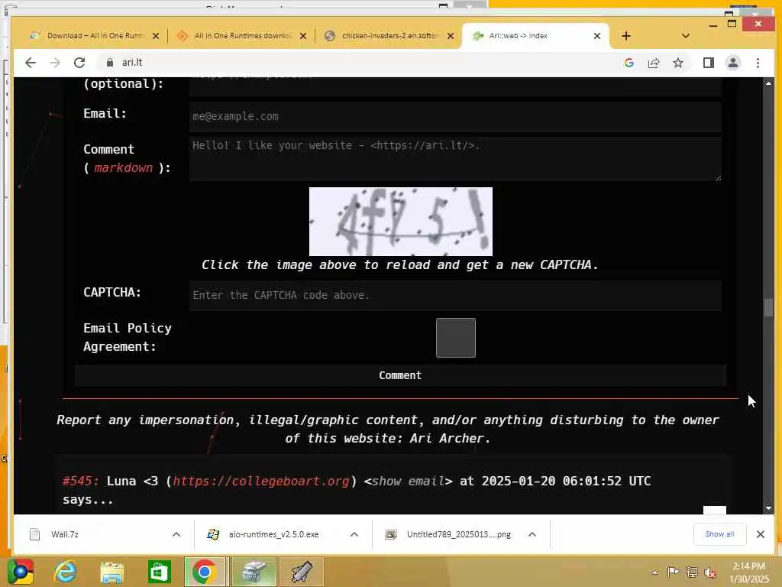Image resolution: width=782 pixels, height=587 pixels.
Task: Open the markdown link
Action: click(123, 167)
